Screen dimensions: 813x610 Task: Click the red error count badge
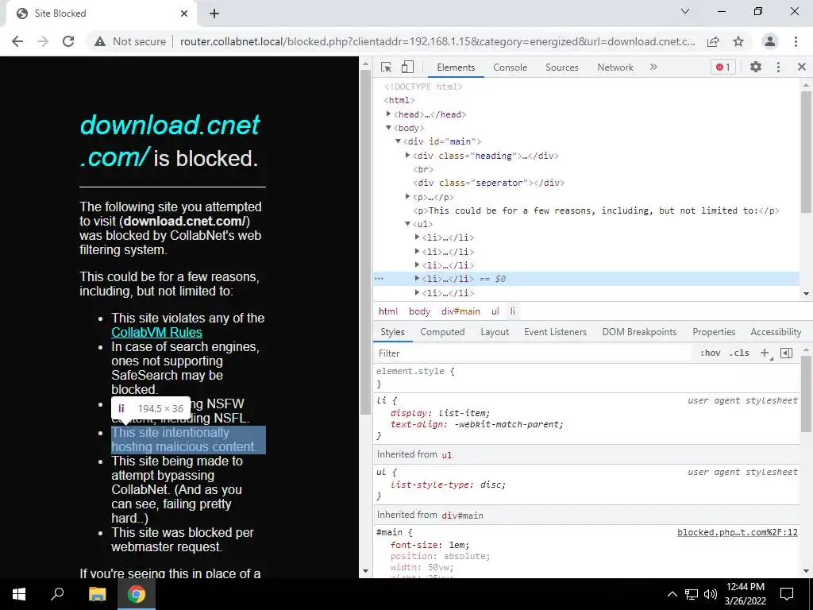pyautogui.click(x=722, y=67)
